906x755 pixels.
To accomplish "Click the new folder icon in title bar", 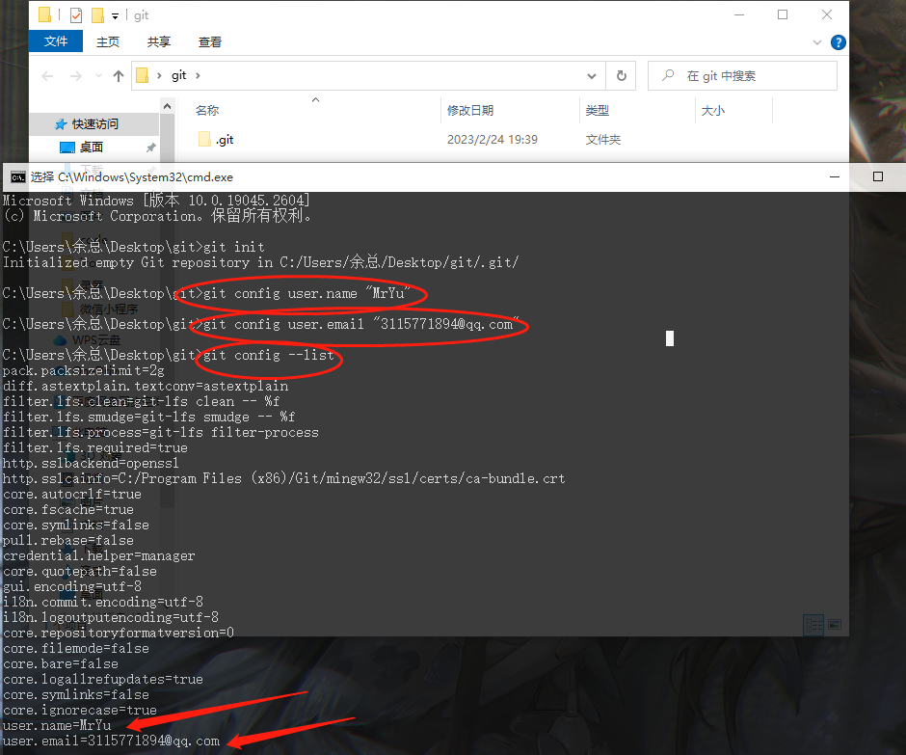I will click(97, 15).
